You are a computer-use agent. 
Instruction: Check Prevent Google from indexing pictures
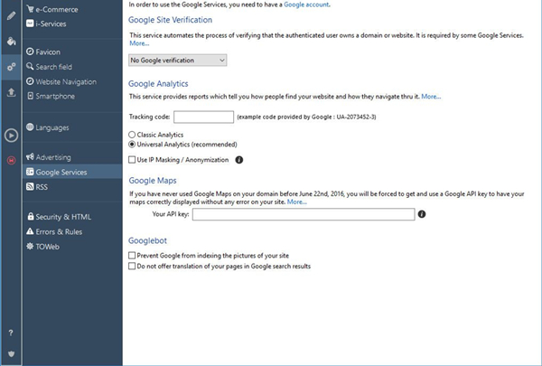click(133, 257)
